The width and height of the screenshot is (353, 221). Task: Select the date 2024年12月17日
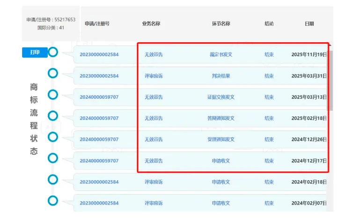pyautogui.click(x=309, y=161)
